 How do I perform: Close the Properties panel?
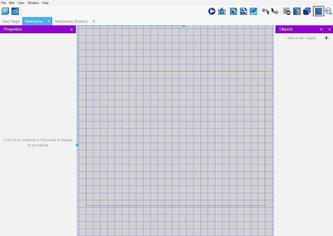tap(72, 29)
